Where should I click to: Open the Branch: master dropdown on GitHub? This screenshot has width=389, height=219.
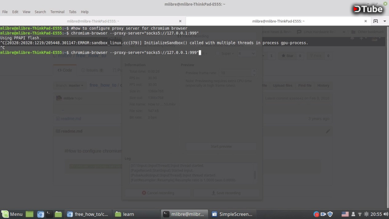pyautogui.click(x=69, y=85)
